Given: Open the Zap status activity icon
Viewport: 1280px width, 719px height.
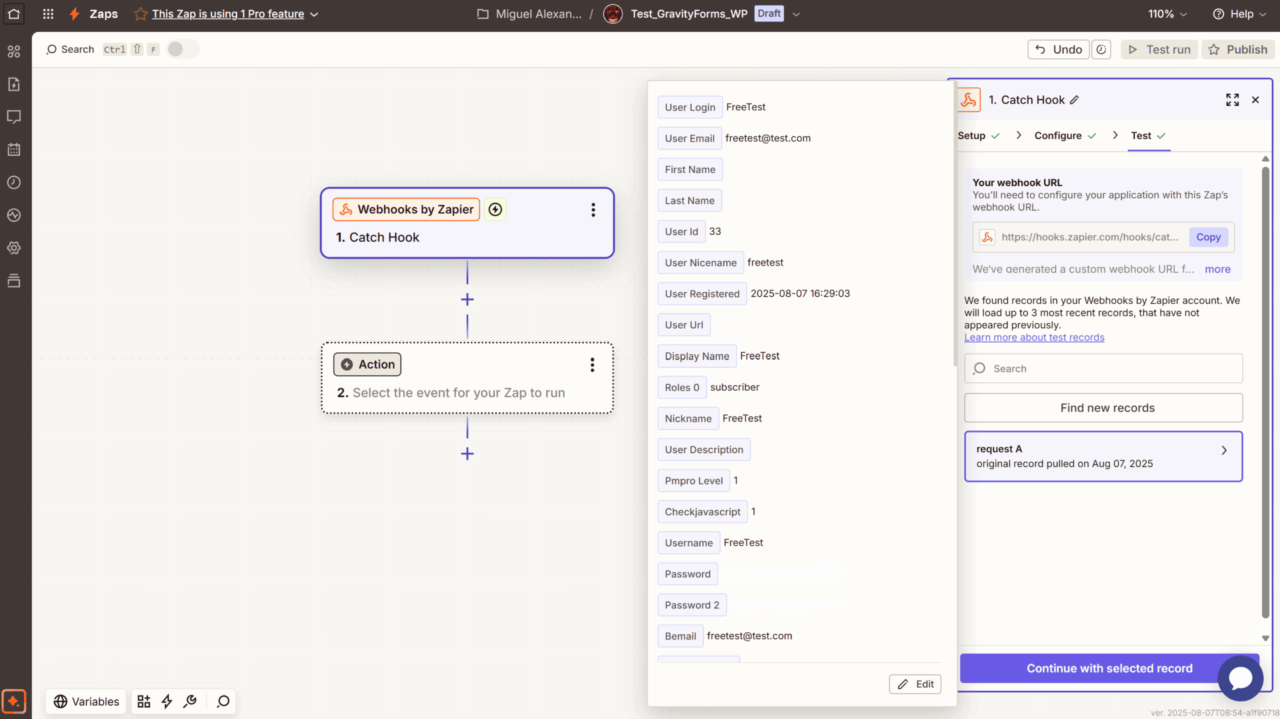Looking at the screenshot, I should (x=14, y=215).
